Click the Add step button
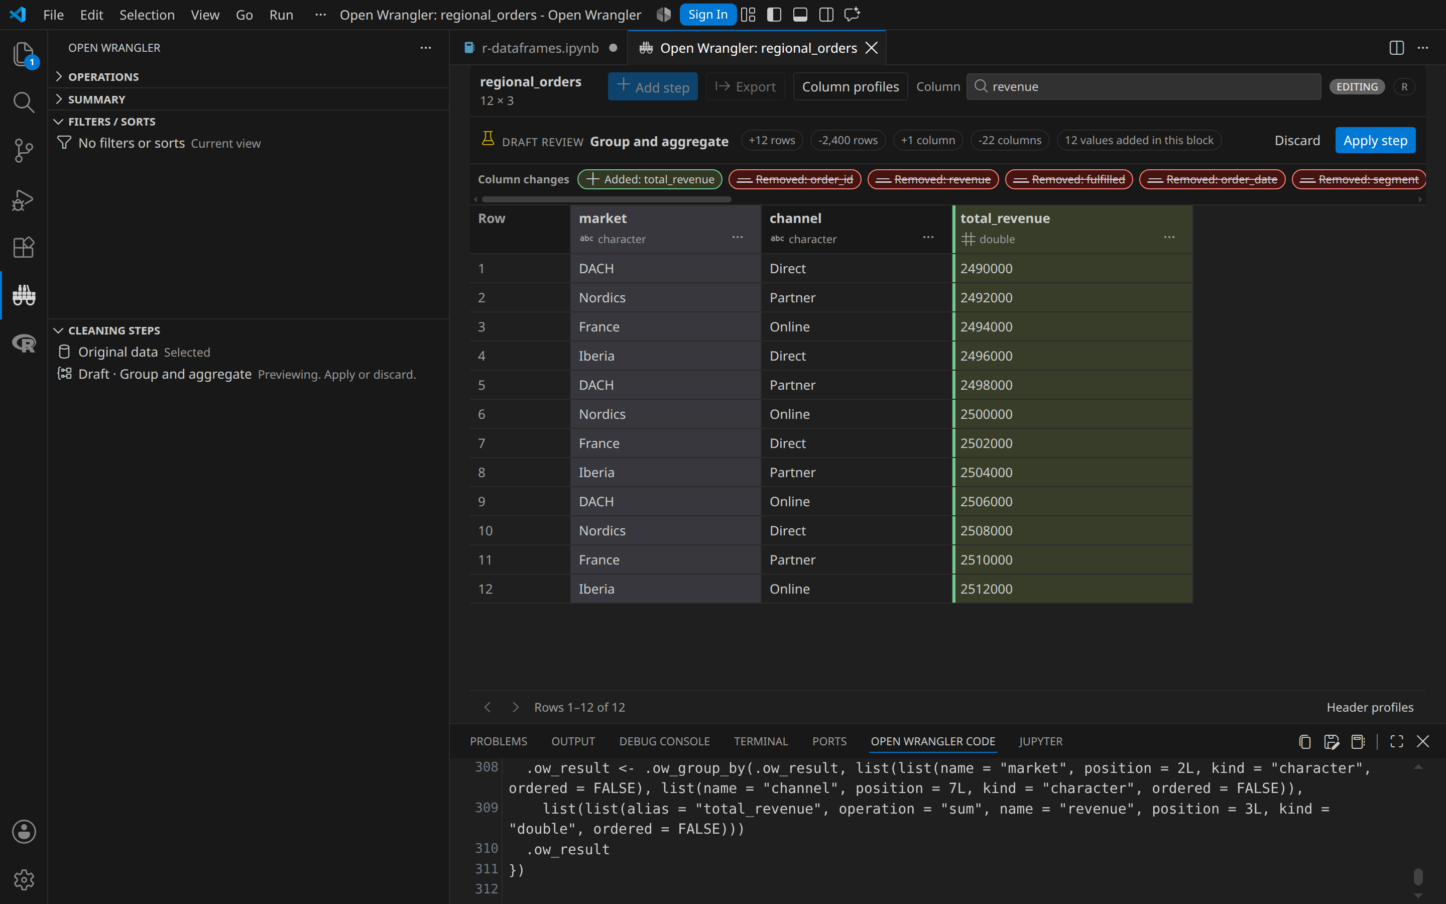Image resolution: width=1446 pixels, height=904 pixels. (653, 87)
